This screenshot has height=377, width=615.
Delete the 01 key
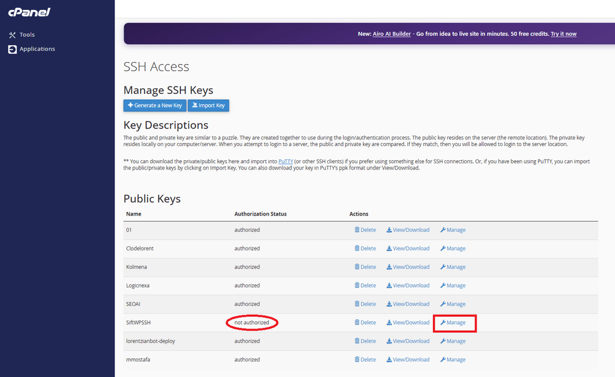365,230
